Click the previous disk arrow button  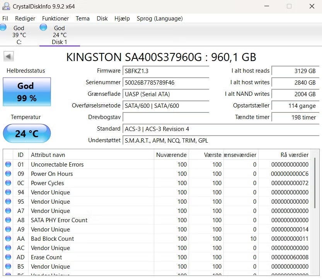[x=9, y=56]
